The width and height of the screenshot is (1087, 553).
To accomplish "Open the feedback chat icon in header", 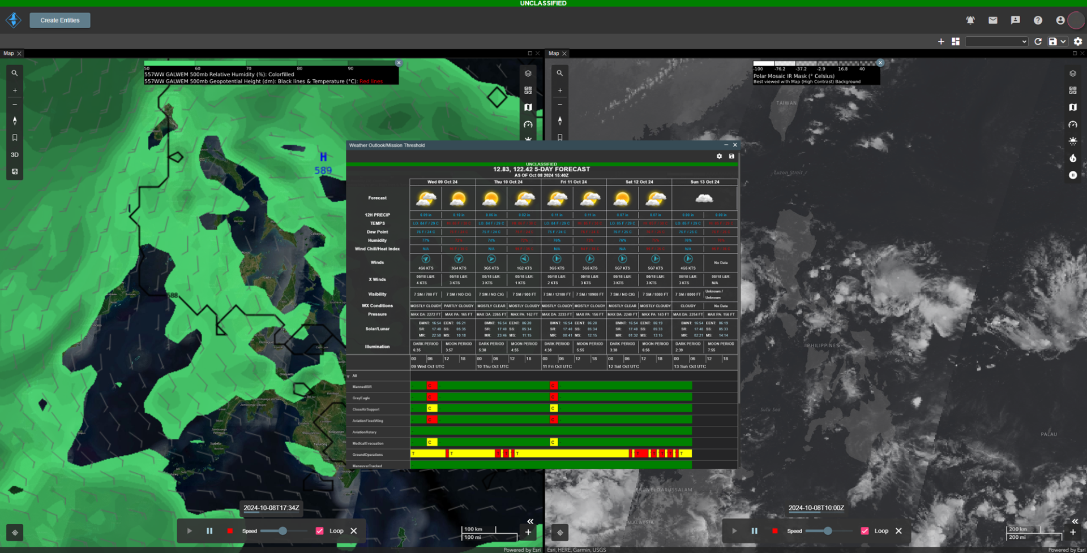I will click(1016, 20).
